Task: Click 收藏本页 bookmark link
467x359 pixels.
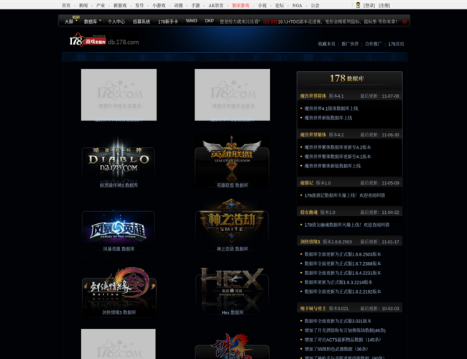Action: (326, 44)
